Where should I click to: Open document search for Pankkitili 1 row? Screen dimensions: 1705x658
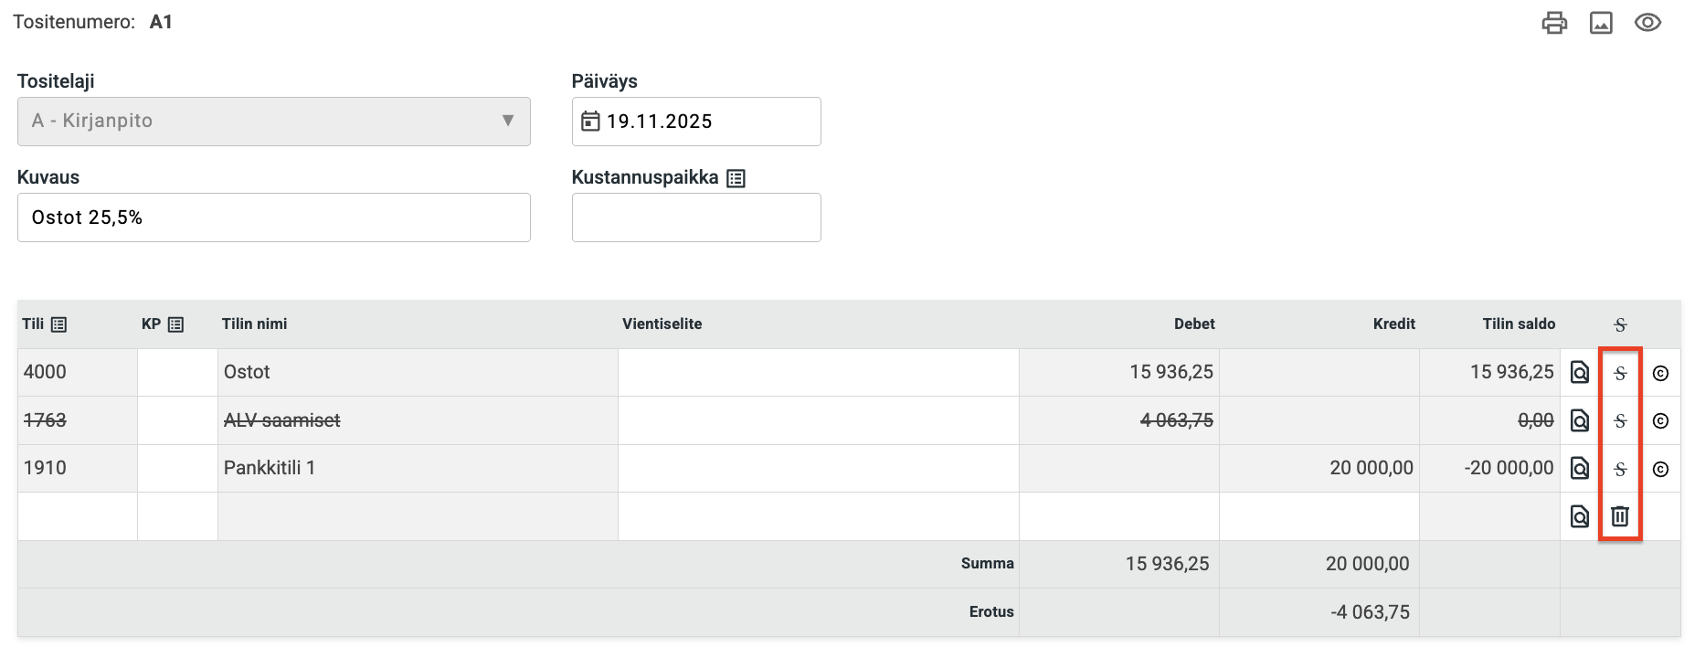pos(1579,469)
